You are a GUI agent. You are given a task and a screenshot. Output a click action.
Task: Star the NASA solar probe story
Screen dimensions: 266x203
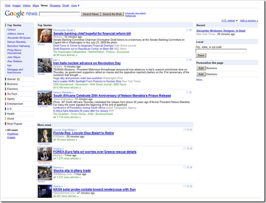coord(185,186)
